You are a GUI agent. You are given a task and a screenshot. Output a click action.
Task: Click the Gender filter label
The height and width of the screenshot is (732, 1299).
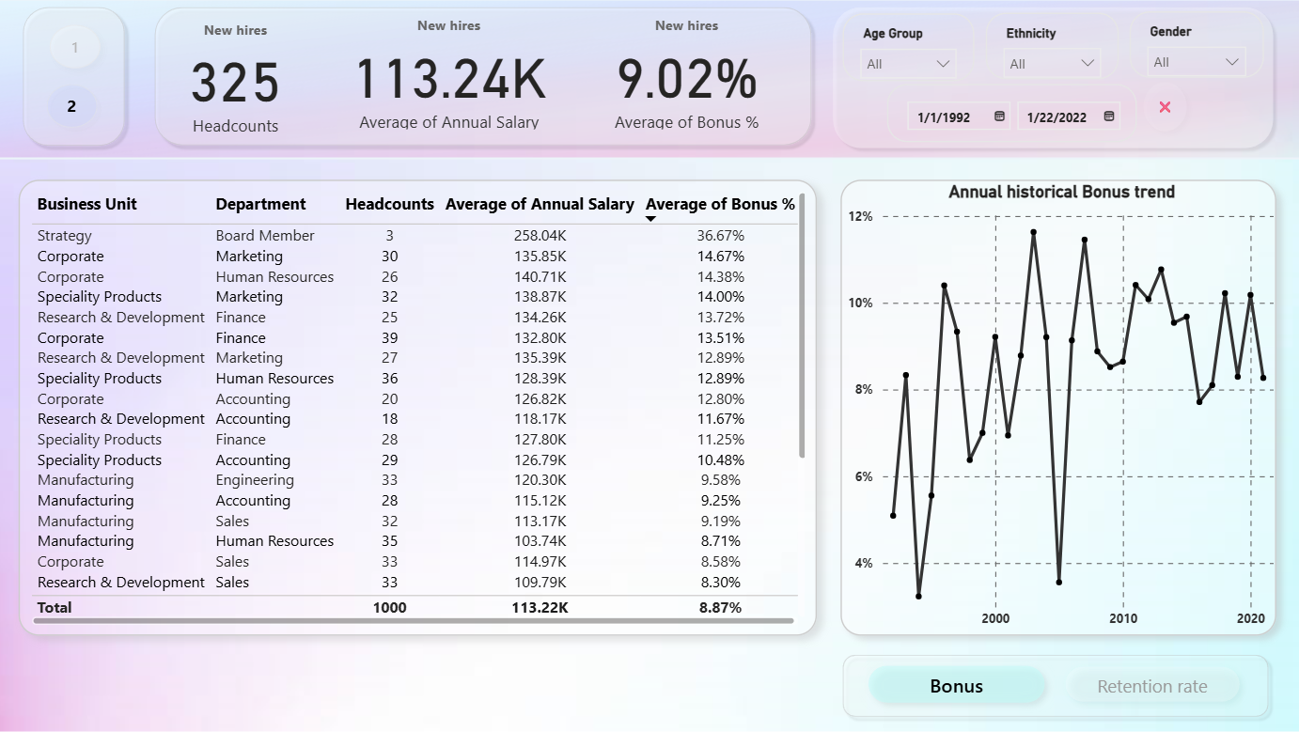click(1171, 32)
